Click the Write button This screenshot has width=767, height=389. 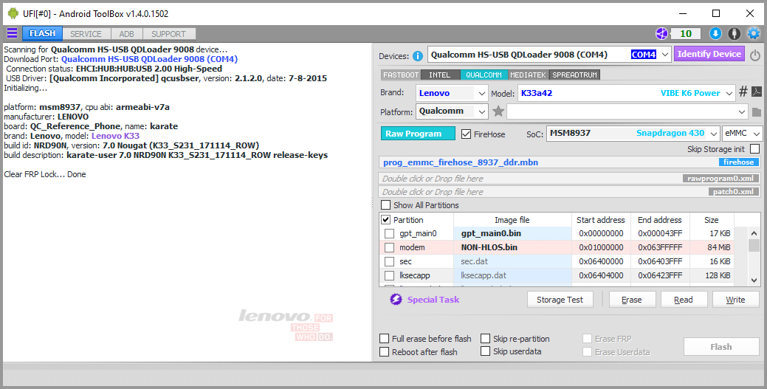coord(735,300)
